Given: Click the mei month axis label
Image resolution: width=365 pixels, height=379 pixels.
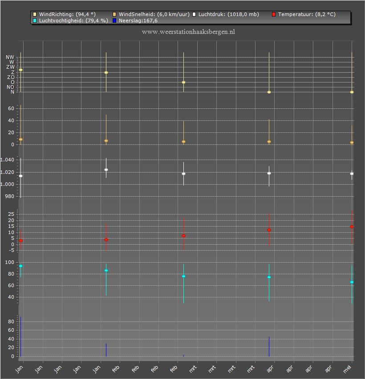Looking at the screenshot, I should pos(347,369).
